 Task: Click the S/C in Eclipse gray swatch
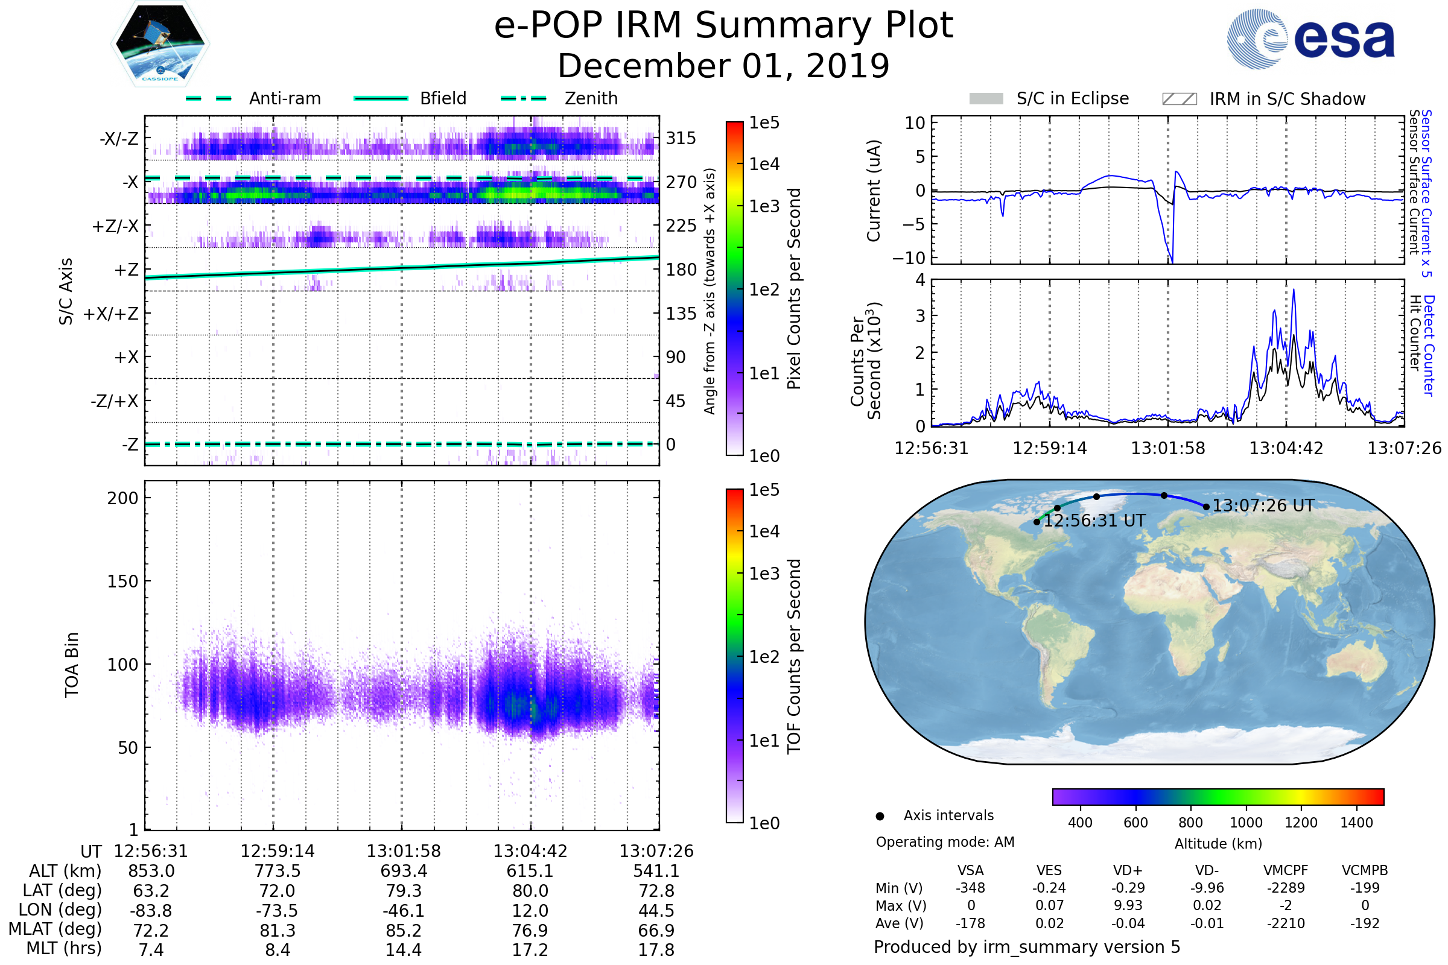pyautogui.click(x=986, y=99)
